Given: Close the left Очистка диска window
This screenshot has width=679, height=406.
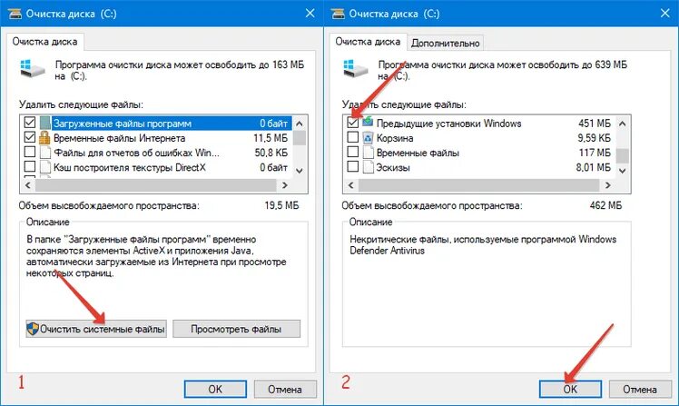Looking at the screenshot, I should pyautogui.click(x=310, y=14).
